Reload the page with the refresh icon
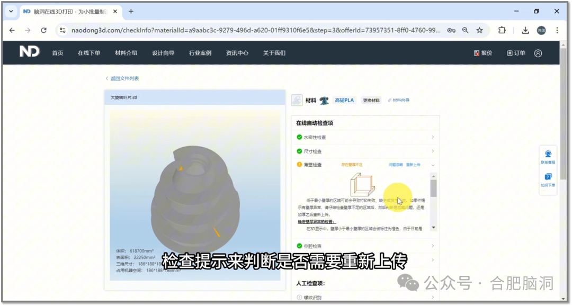 [43, 30]
